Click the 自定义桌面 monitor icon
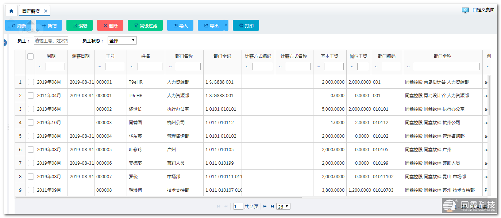Viewport: 501px width, 218px height. (x=465, y=10)
